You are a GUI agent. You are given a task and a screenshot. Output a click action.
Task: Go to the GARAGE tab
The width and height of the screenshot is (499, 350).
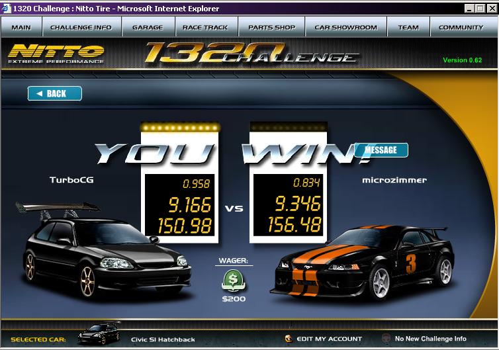148,27
